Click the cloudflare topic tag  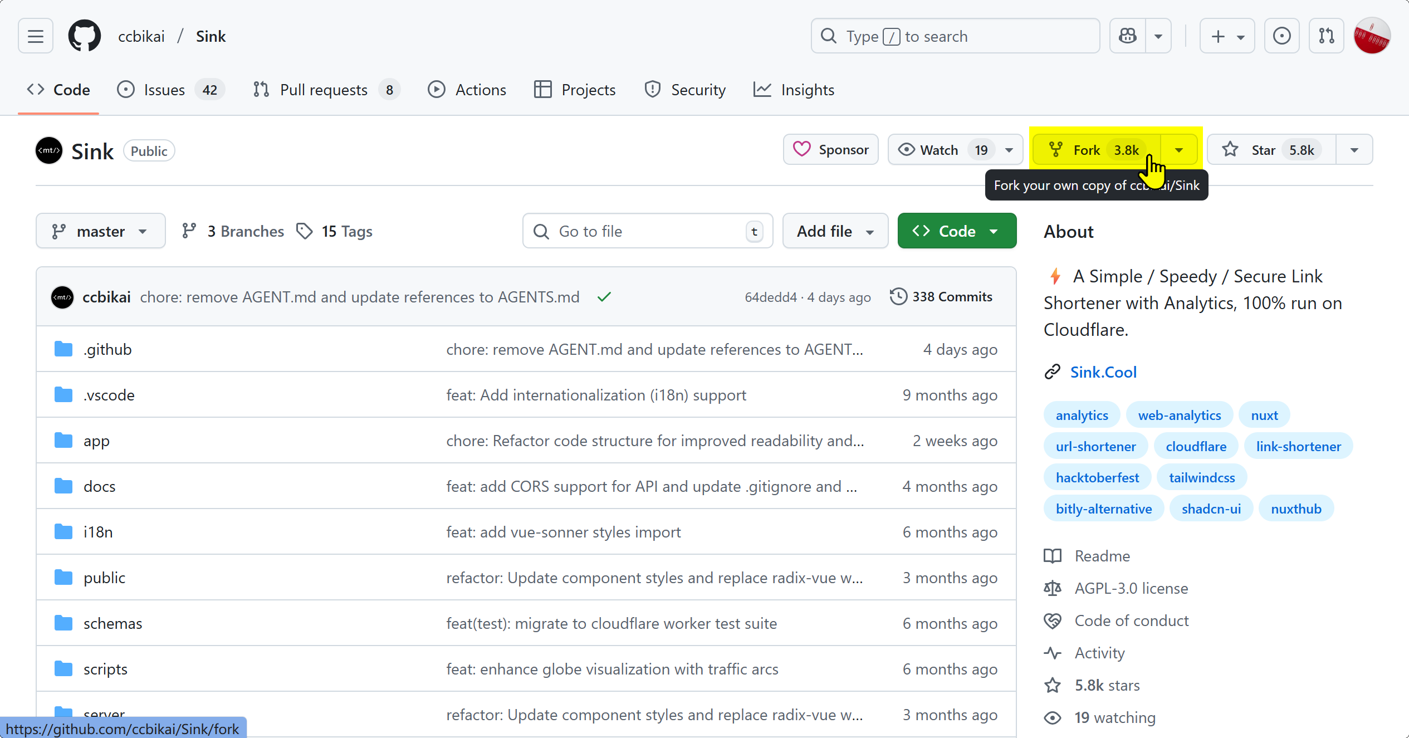coord(1196,446)
